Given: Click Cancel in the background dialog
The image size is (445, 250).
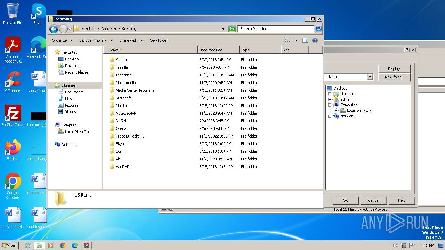Looking at the screenshot, I should 373,200.
